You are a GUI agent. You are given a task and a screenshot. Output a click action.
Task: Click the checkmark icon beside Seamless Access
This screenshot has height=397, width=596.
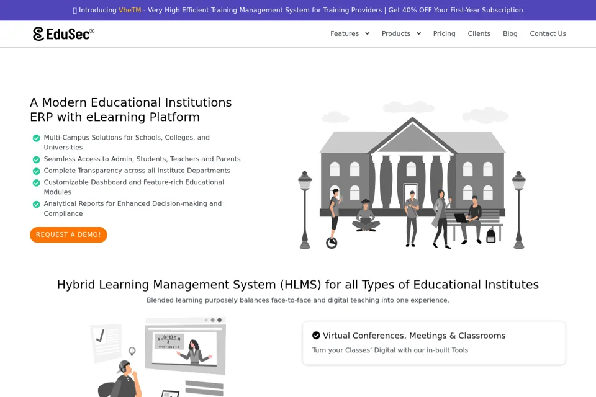pos(37,159)
